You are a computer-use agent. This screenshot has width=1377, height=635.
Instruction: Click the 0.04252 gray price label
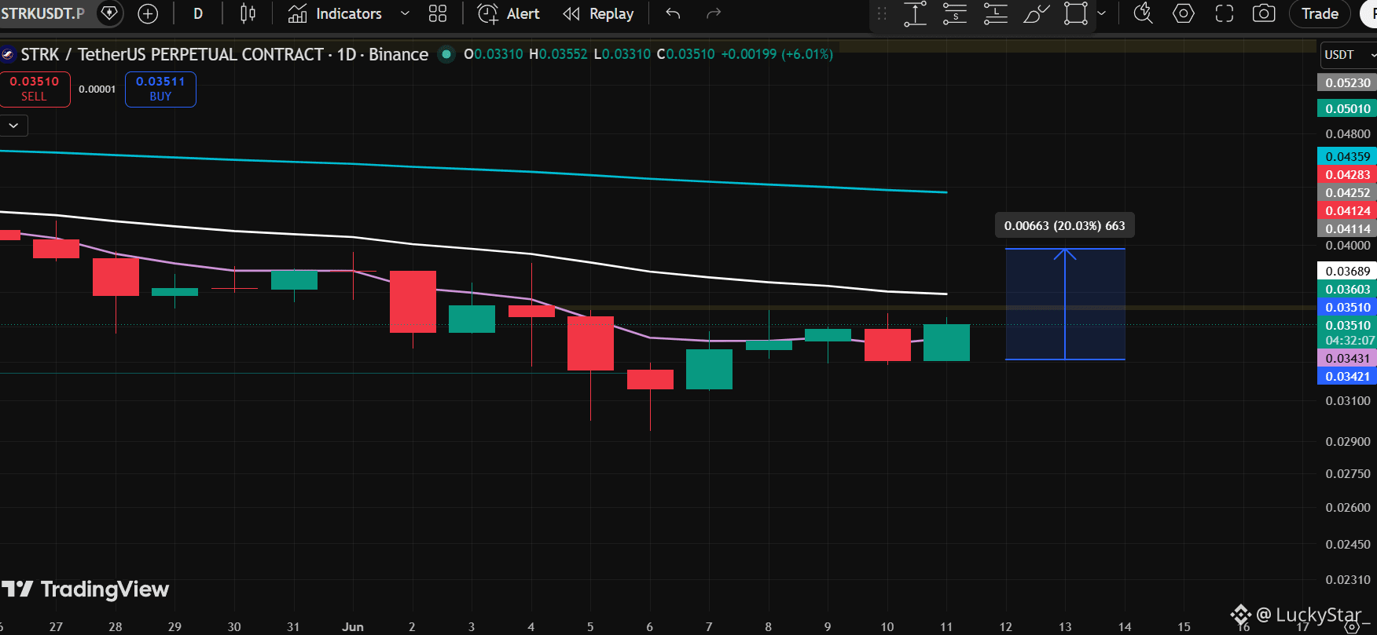coord(1347,192)
